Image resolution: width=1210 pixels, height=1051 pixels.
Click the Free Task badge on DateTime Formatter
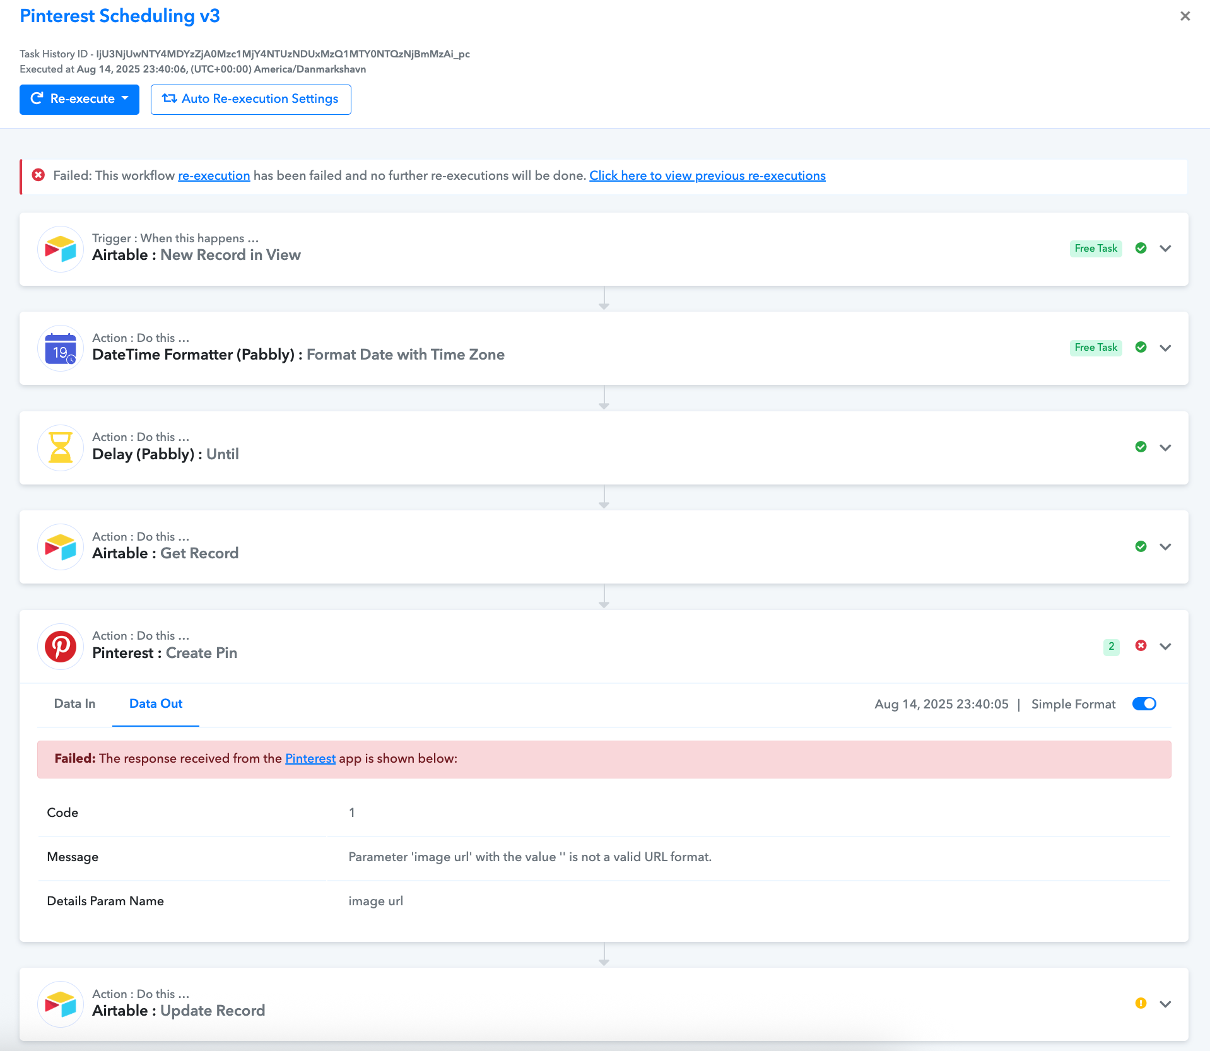(1096, 348)
